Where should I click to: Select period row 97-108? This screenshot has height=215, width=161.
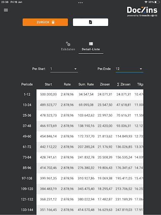click(27, 178)
